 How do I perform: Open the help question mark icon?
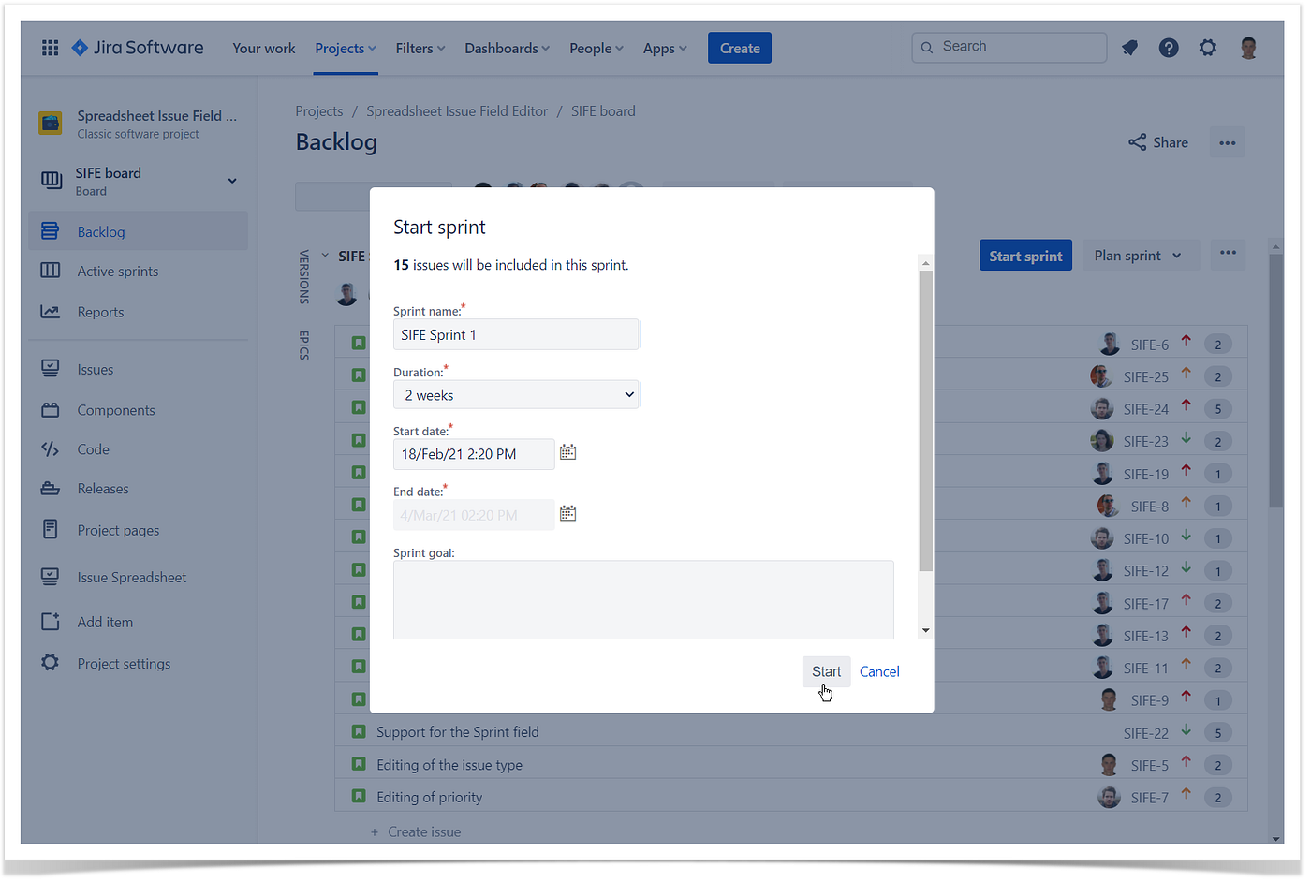pyautogui.click(x=1169, y=48)
